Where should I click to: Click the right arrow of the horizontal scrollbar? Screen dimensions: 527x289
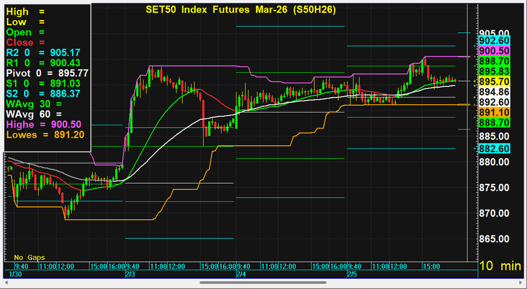pos(521,282)
